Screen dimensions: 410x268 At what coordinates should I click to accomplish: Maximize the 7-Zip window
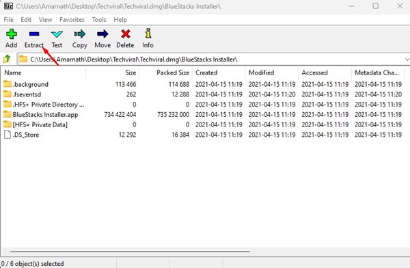tap(375, 6)
